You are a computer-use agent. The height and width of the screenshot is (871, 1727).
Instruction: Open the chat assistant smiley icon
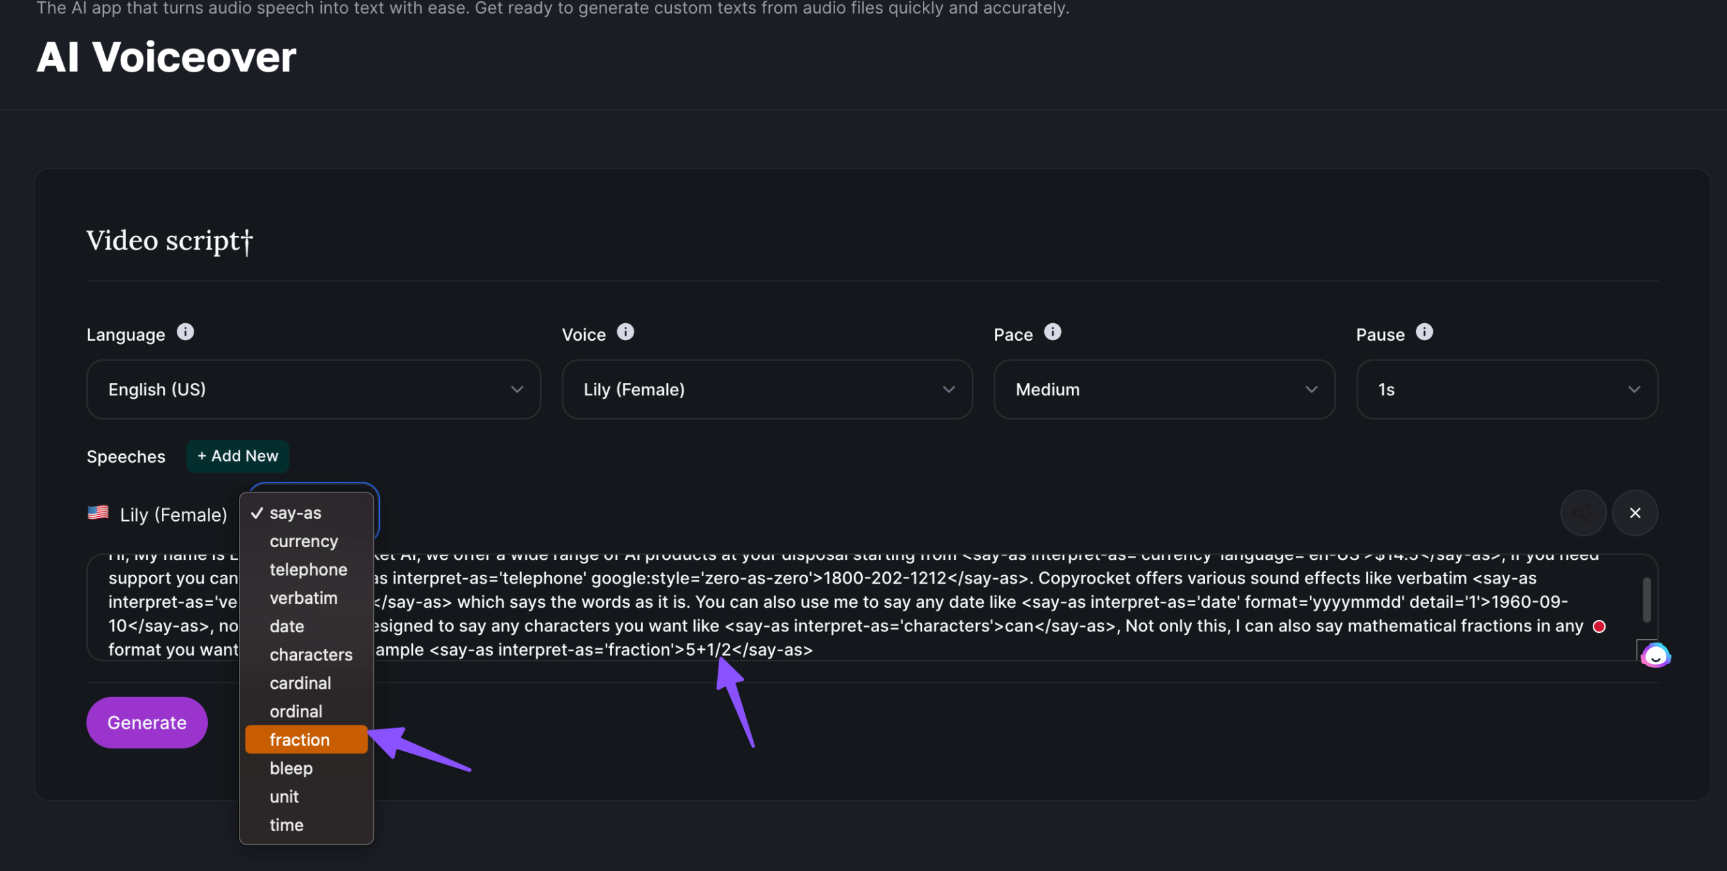click(1655, 655)
